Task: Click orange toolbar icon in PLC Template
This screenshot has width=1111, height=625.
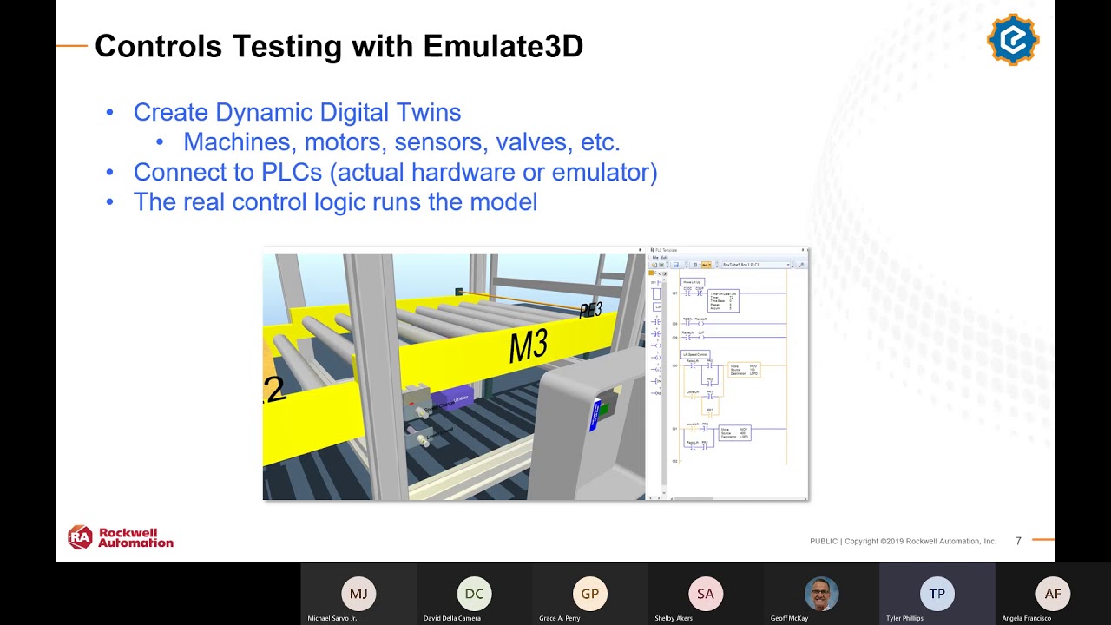Action: coord(706,265)
